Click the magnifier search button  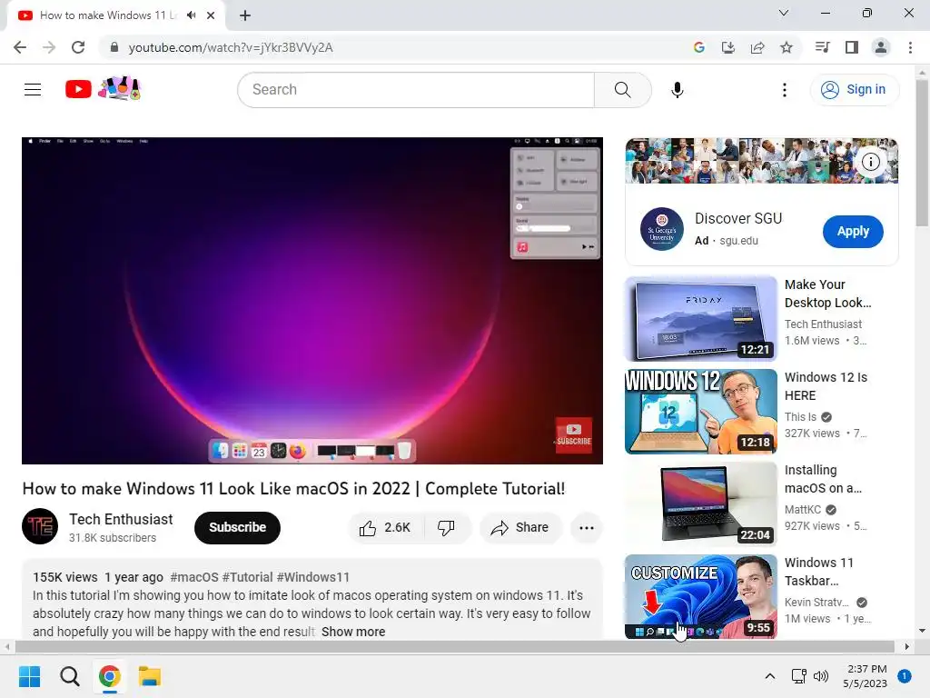[622, 90]
